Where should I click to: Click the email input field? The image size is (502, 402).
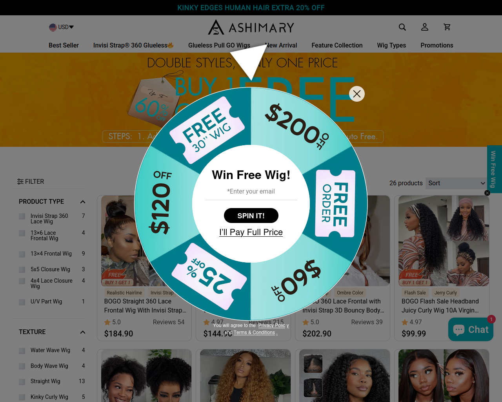coord(251,192)
